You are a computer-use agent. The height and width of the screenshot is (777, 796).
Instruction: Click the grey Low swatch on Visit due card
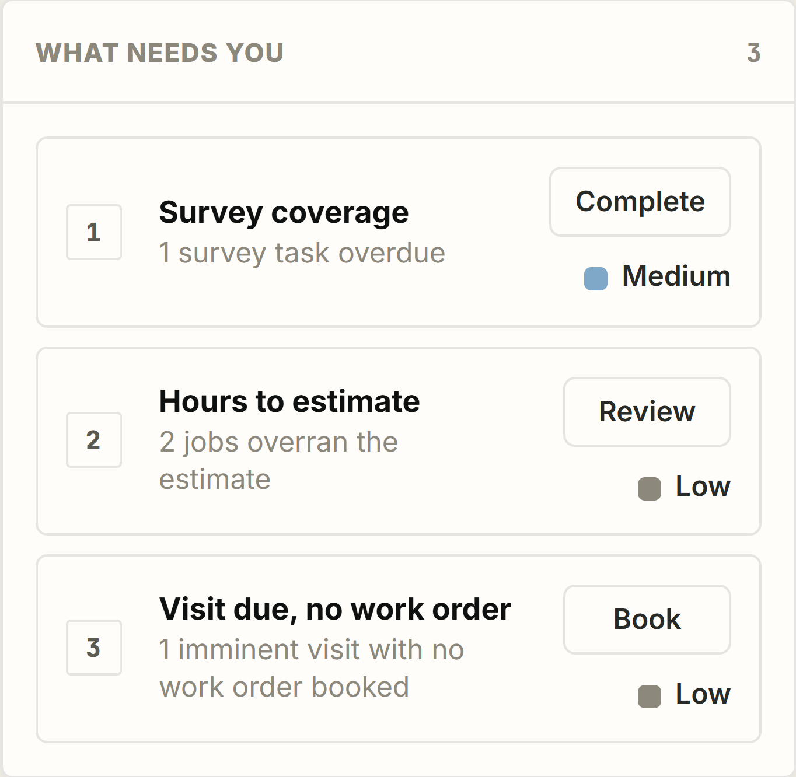click(x=650, y=696)
